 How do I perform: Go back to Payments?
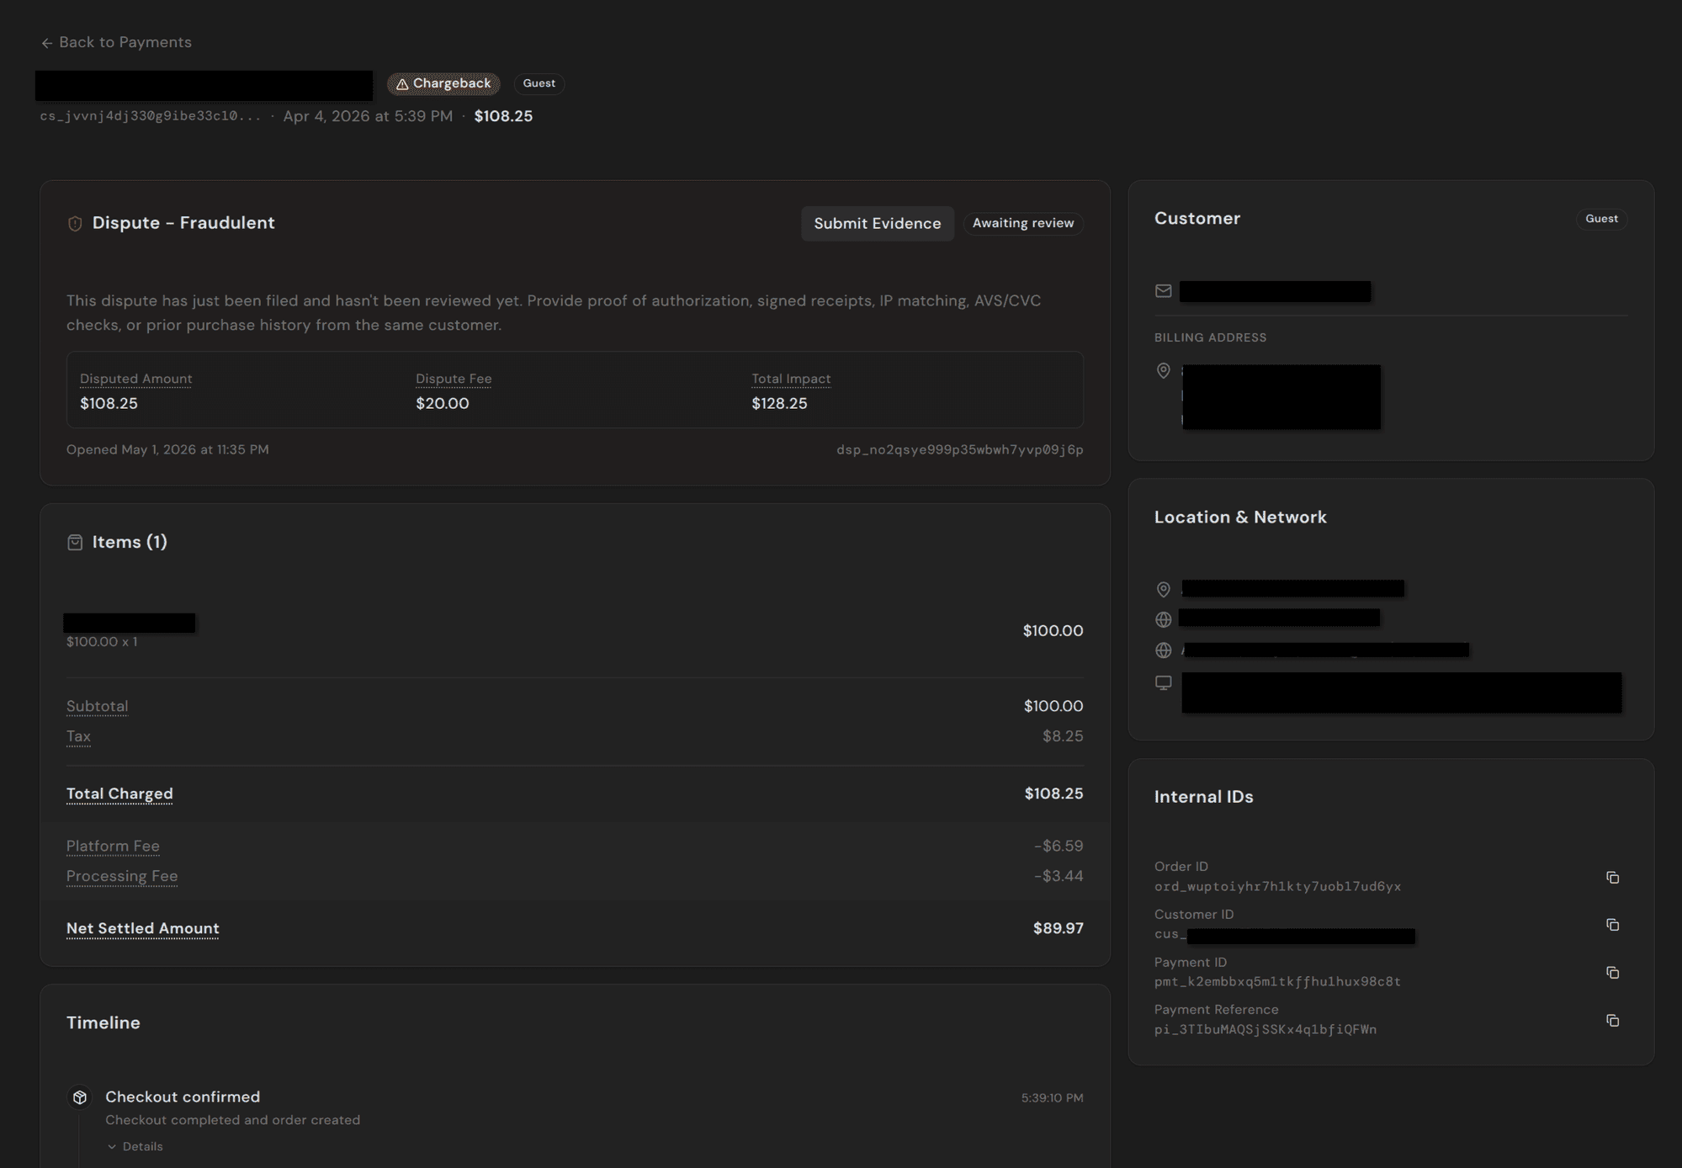[116, 42]
